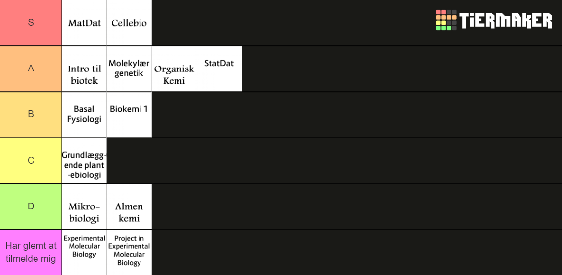Click the TierMaker logo grid icon
The image size is (562, 275).
tap(446, 20)
